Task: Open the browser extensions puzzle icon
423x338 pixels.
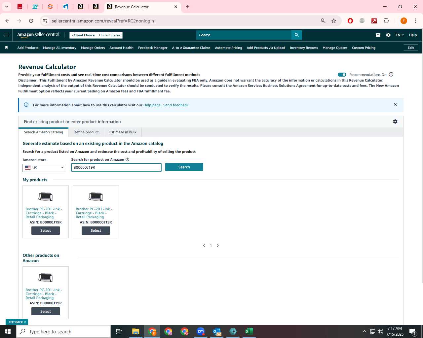Action: (386, 21)
